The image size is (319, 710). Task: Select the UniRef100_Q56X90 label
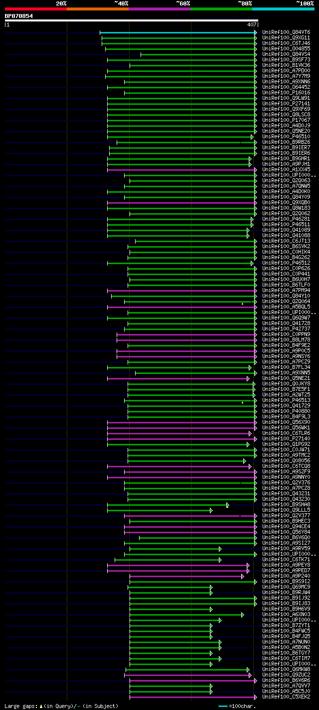[286, 422]
